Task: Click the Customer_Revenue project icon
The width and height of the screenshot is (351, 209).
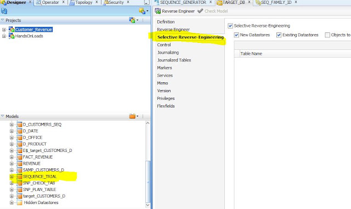Action: (x=12, y=29)
